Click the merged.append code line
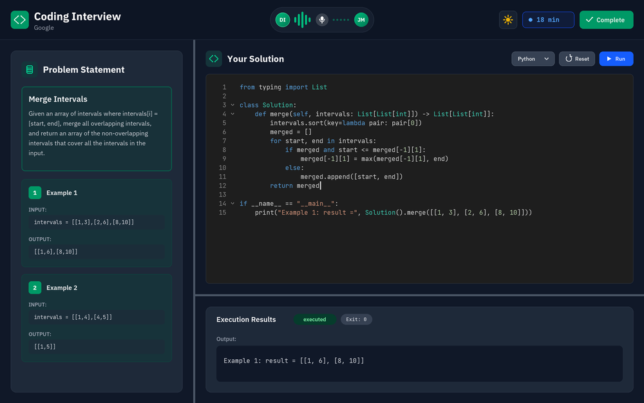This screenshot has width=644, height=403. tap(352, 177)
